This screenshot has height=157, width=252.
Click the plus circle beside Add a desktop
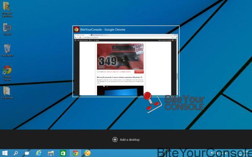(x=115, y=139)
